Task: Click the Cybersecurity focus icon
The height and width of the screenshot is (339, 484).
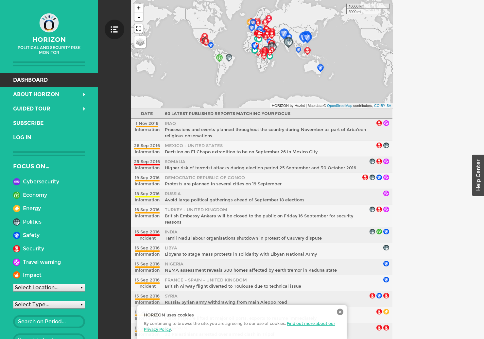Action: click(x=17, y=182)
